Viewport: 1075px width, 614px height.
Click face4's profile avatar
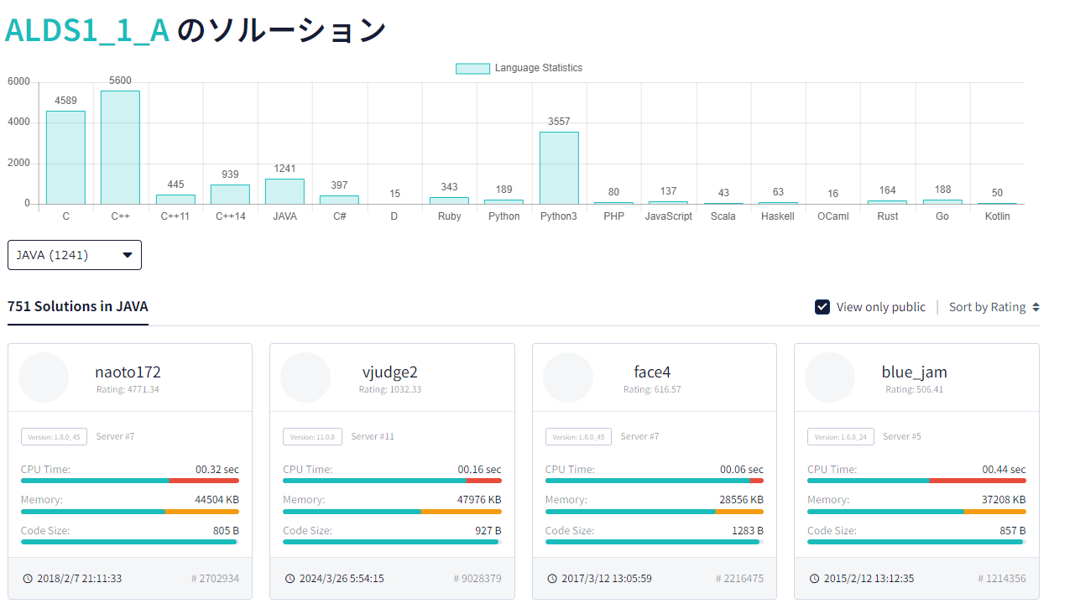(568, 377)
